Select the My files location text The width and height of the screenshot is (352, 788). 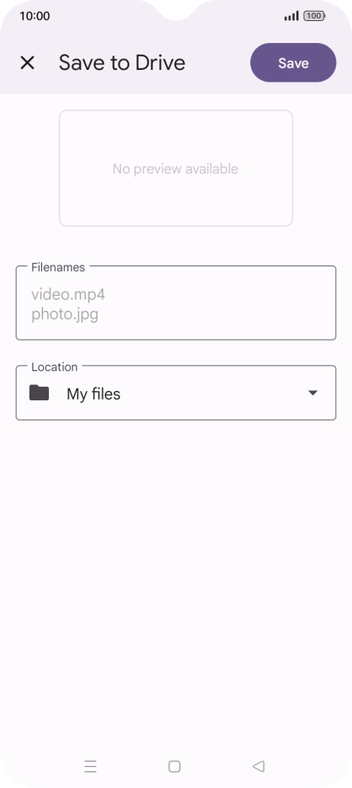point(93,394)
